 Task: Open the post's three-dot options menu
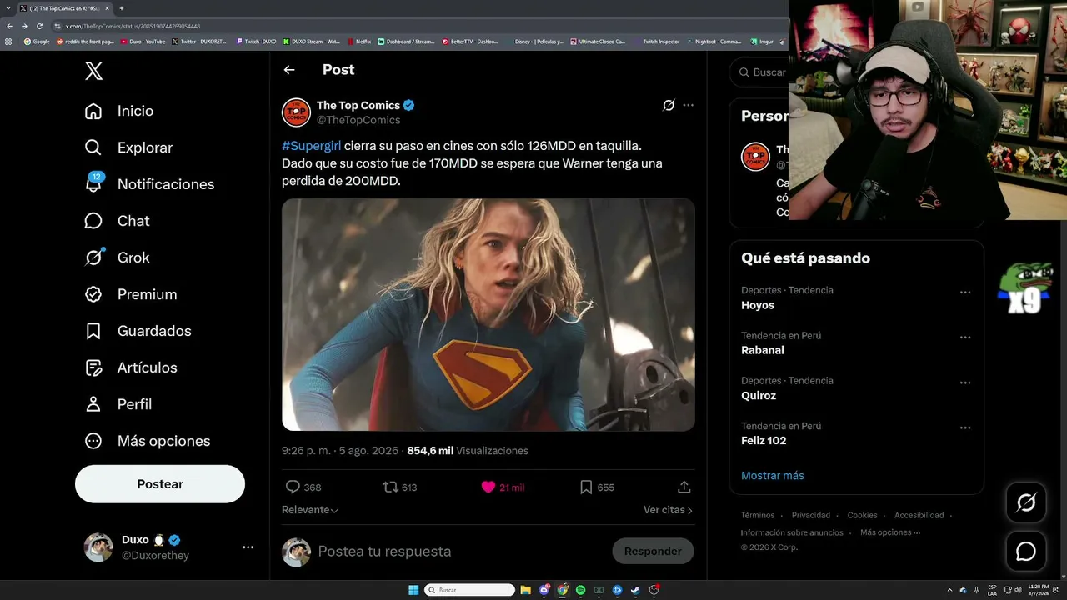pyautogui.click(x=688, y=105)
